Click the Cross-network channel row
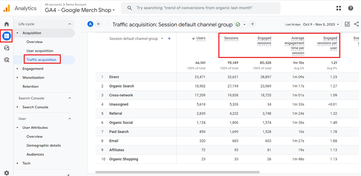Viewport: 361px width, 176px height. point(228,95)
